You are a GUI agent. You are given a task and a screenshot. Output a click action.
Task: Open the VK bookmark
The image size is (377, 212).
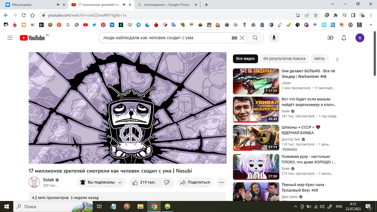112,25
